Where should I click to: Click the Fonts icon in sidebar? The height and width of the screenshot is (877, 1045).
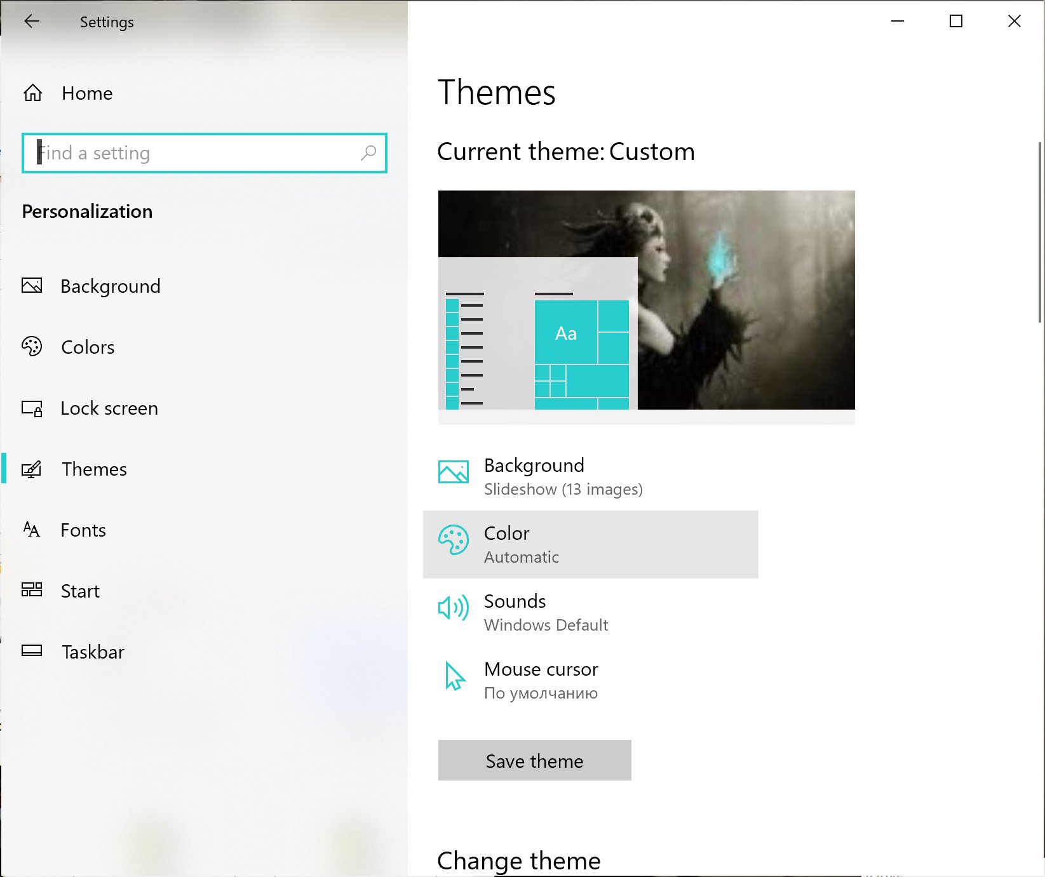(32, 530)
